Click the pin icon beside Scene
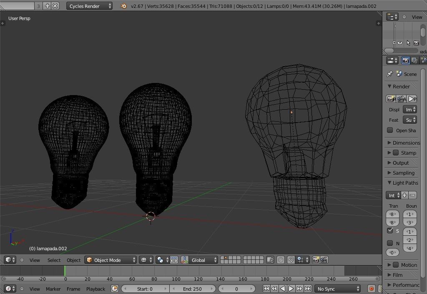The height and width of the screenshot is (294, 427). click(390, 74)
